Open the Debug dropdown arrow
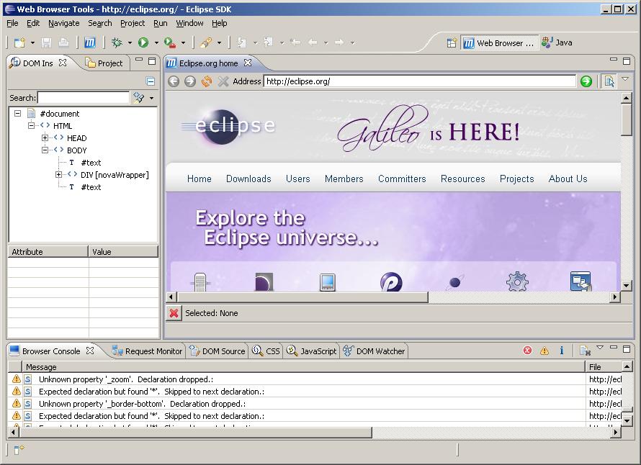Image resolution: width=641 pixels, height=465 pixels. 130,42
